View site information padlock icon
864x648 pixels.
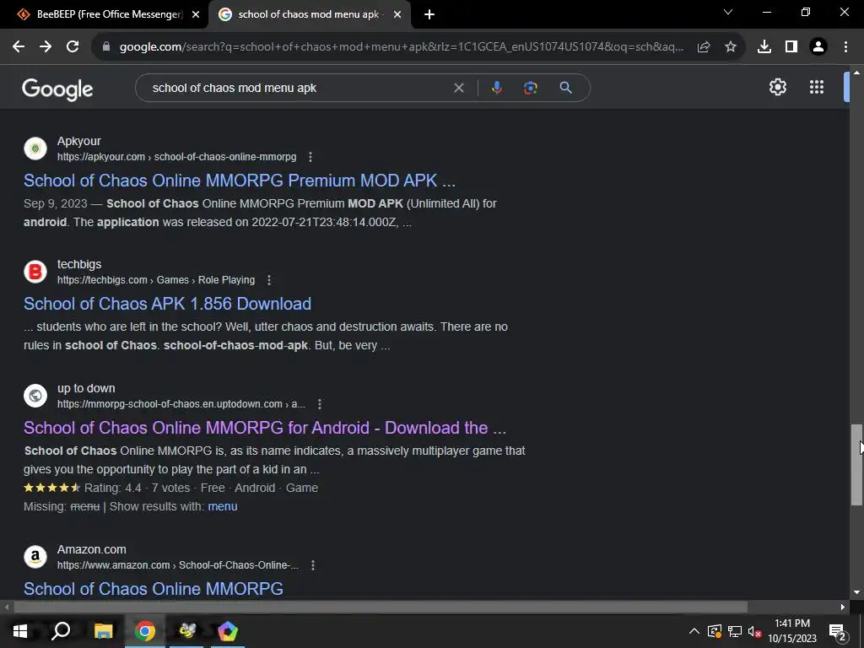(x=106, y=47)
